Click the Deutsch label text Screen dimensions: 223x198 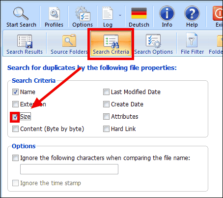(139, 25)
